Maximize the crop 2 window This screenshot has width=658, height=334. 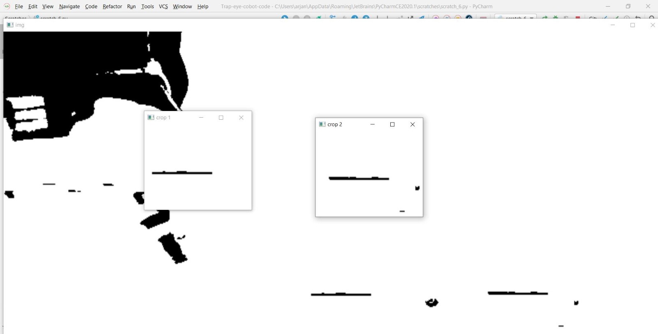pos(392,125)
